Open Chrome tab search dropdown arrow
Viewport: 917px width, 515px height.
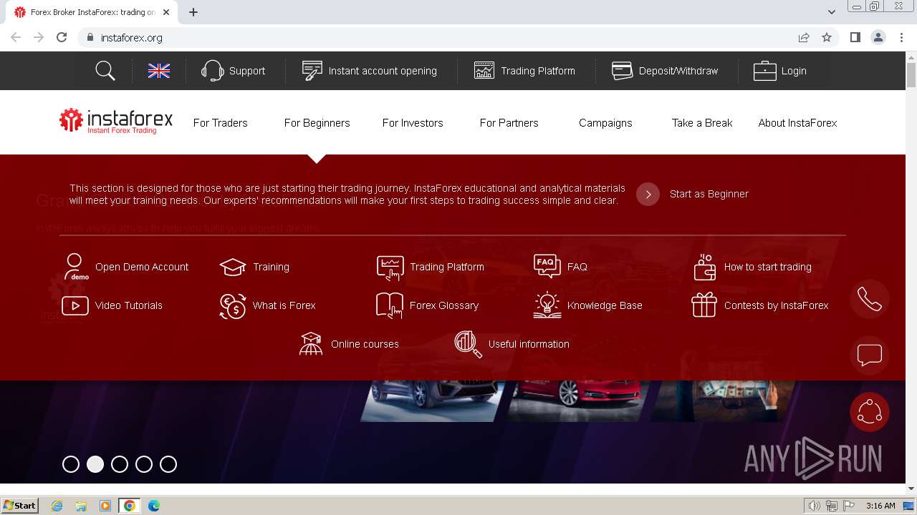832,12
